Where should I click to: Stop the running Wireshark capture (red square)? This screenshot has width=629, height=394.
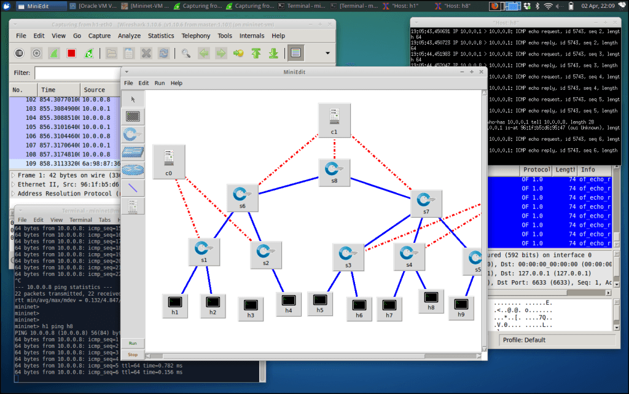(71, 53)
